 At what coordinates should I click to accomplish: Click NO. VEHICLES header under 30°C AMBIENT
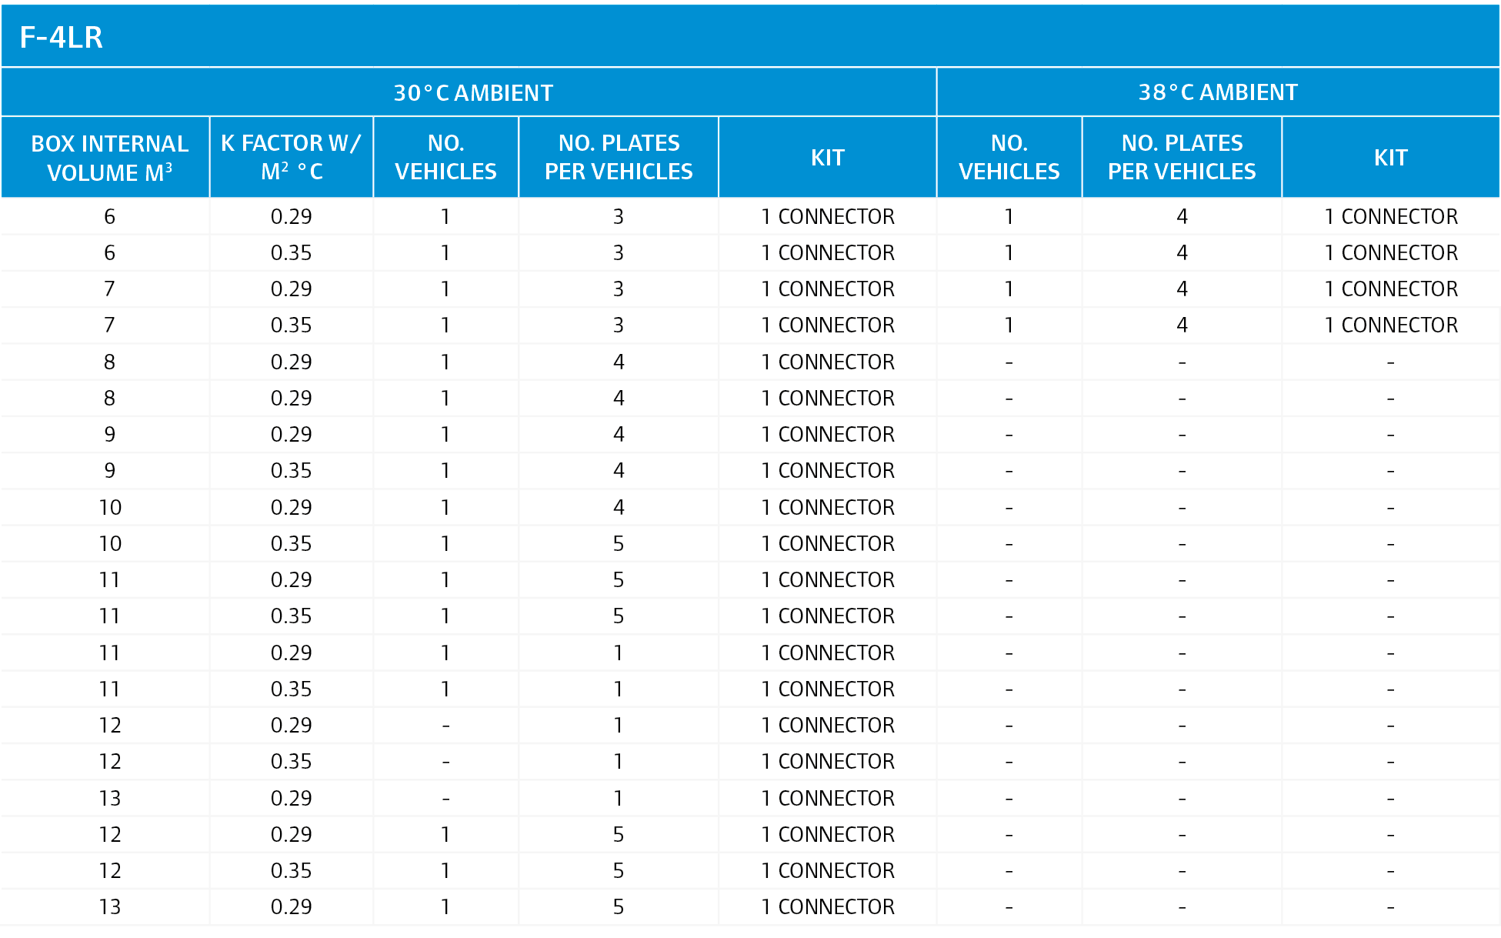(x=445, y=157)
